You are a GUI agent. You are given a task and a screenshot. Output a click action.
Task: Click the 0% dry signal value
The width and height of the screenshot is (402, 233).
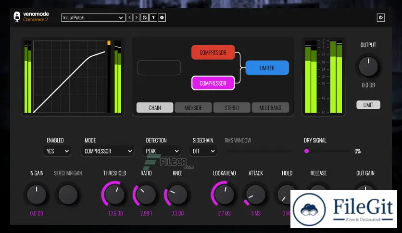357,151
